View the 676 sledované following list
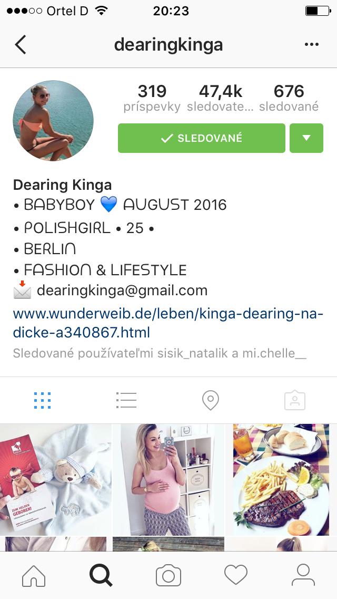This screenshot has width=337, height=599. pyautogui.click(x=289, y=98)
